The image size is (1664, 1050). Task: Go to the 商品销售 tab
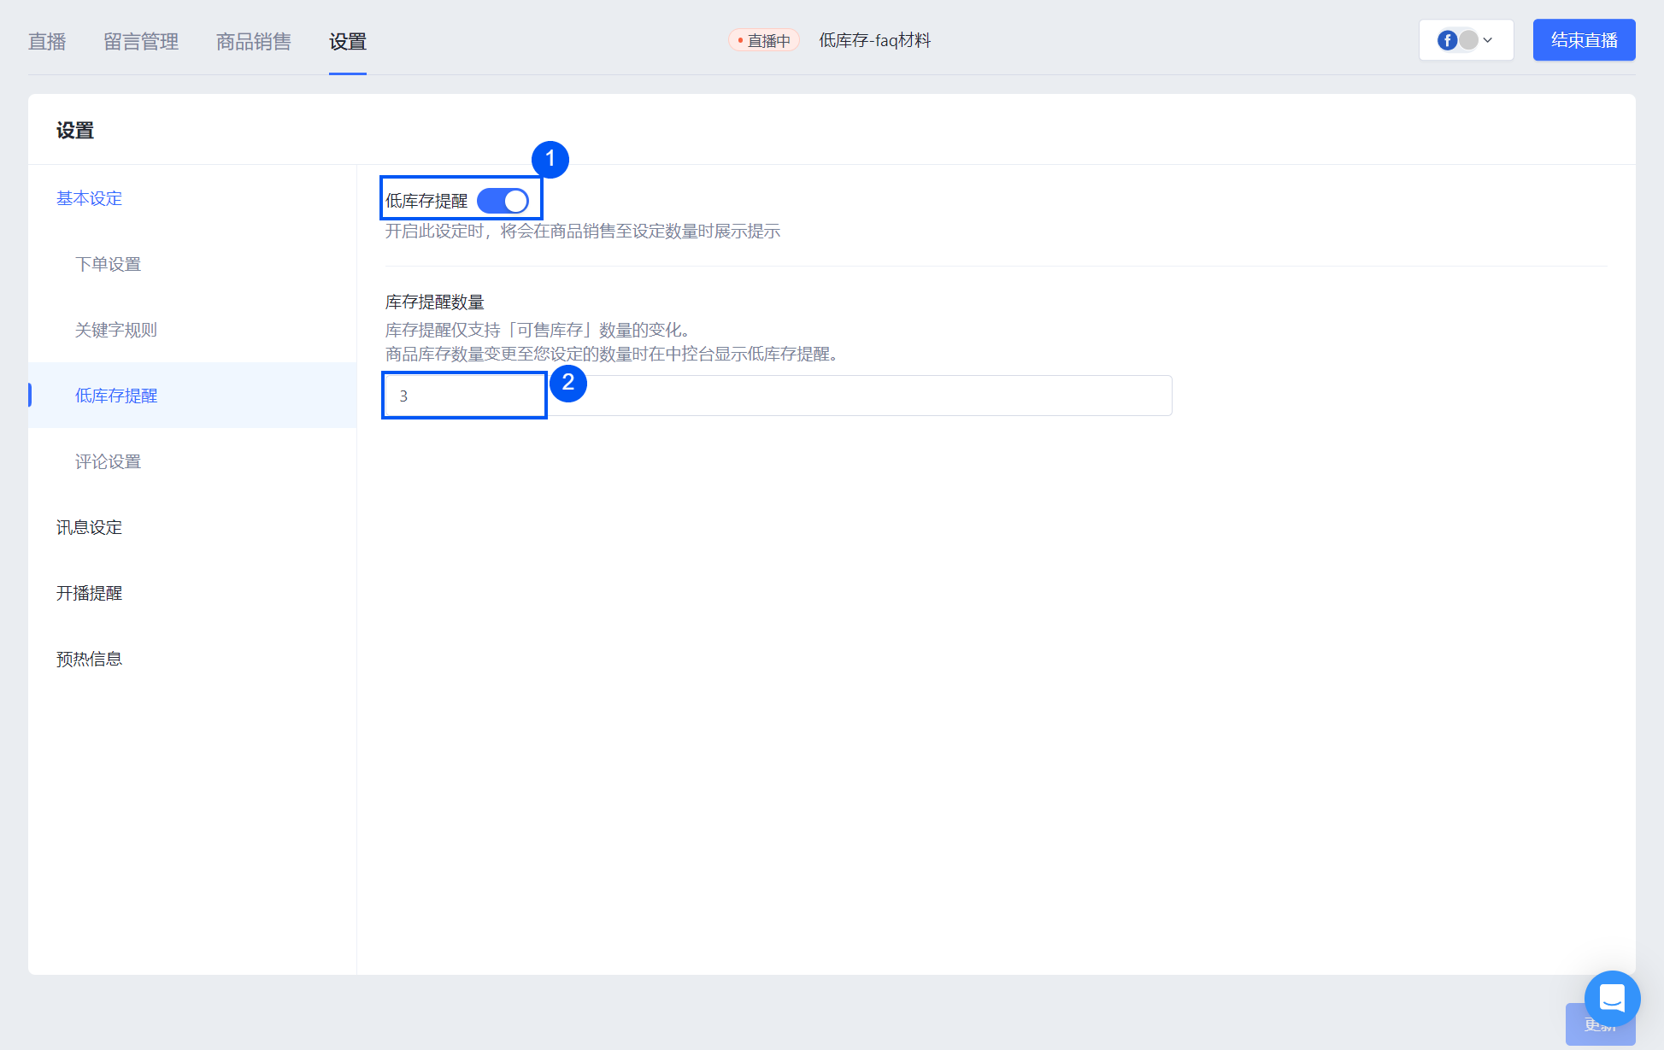(x=254, y=41)
